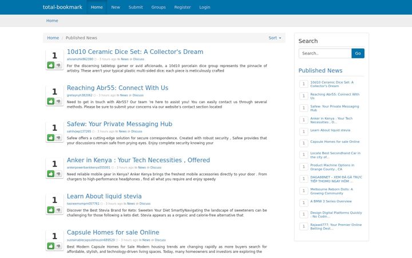Focus the Search input field
The image size is (412, 258).
325,53
